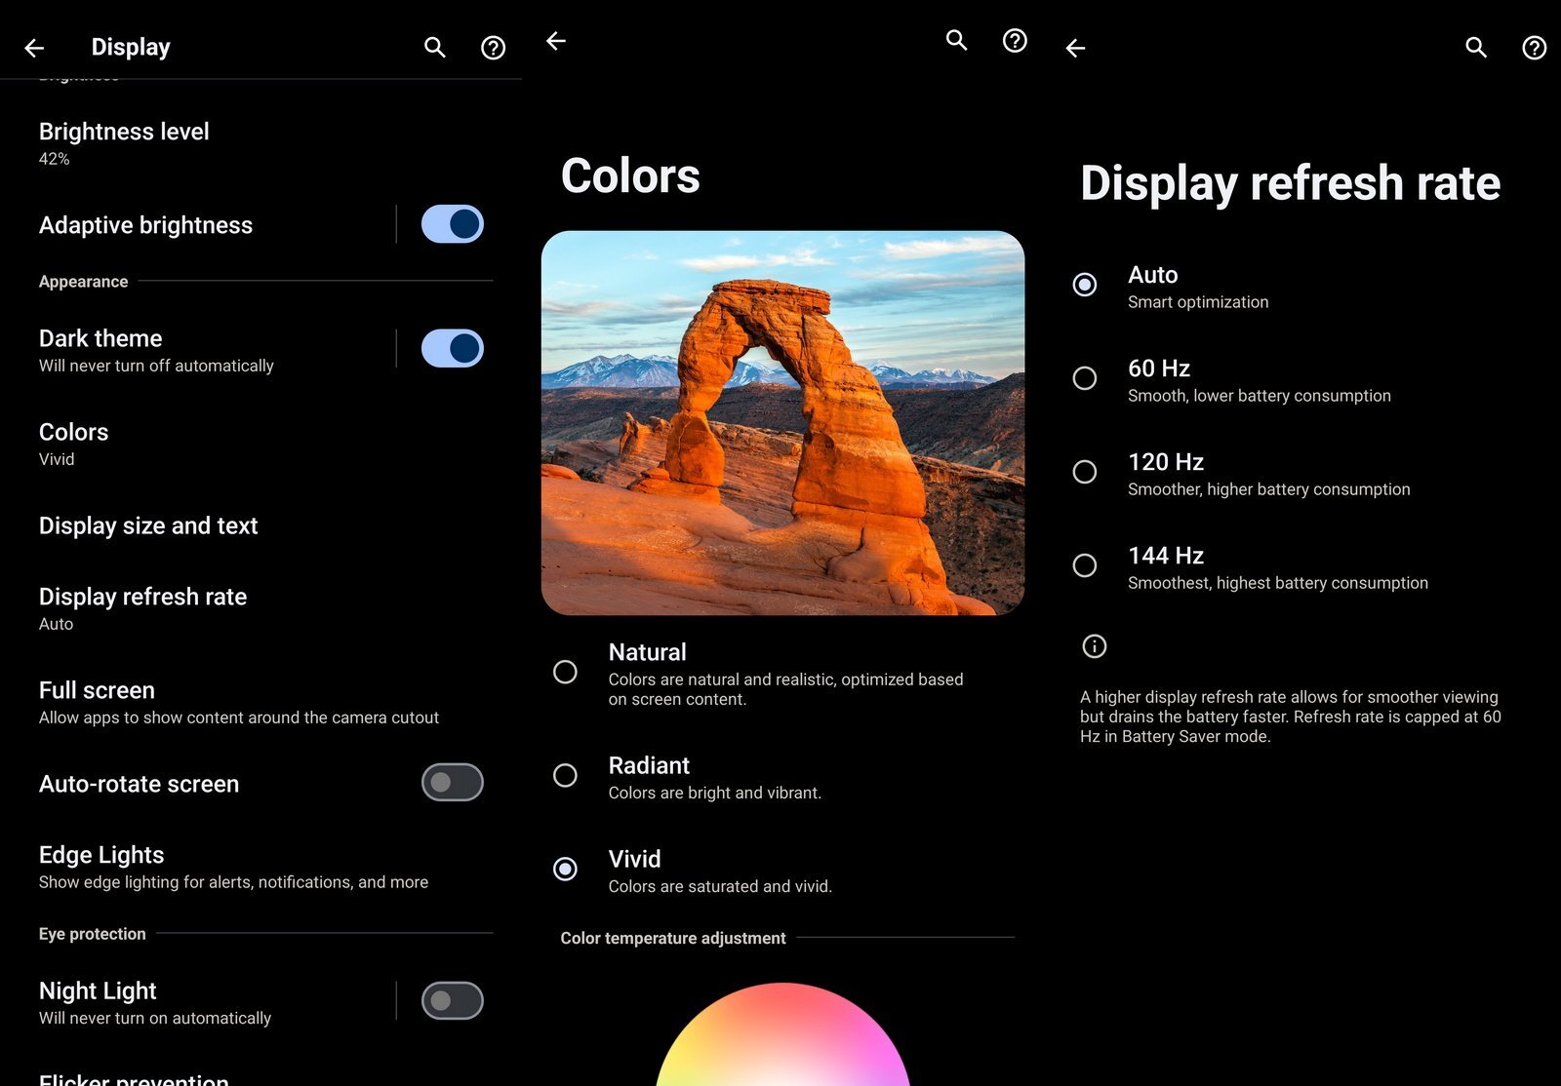Tap 'Show edge lighting for alerts' description
Viewport: 1561px width, 1086px height.
(x=233, y=882)
